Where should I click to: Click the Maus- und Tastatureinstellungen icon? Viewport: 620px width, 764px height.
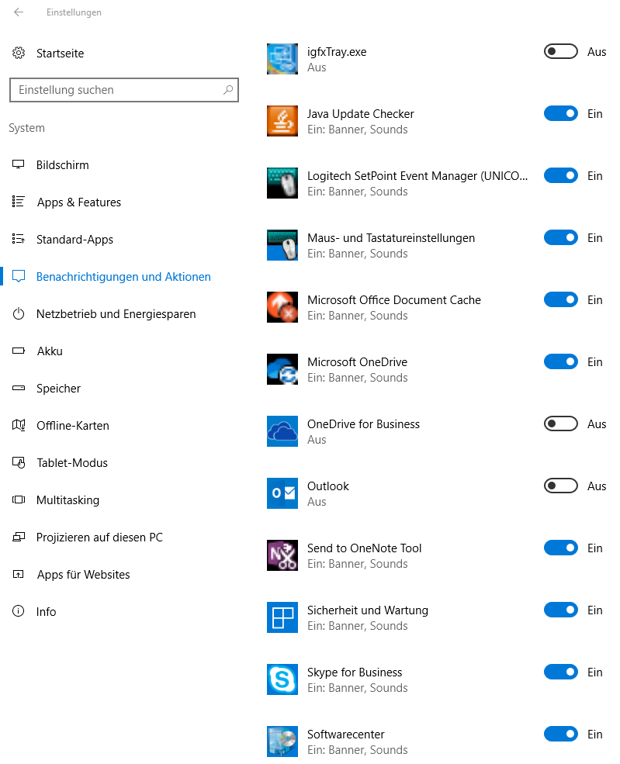(282, 245)
